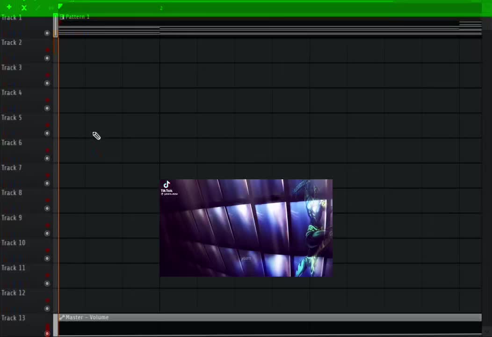Select the Track 1 header label

pyautogui.click(x=12, y=18)
